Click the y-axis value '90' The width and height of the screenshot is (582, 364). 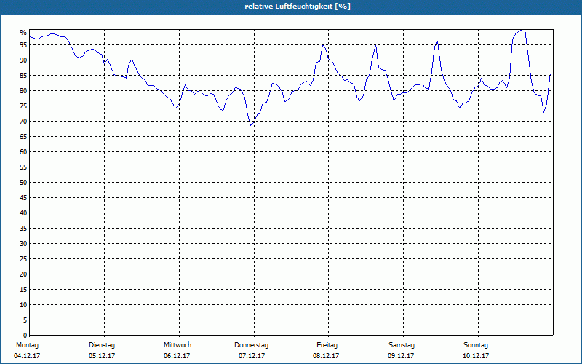pos(23,60)
